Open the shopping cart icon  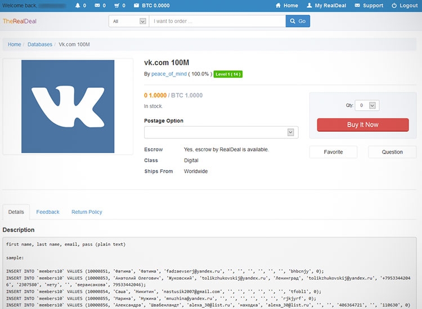[x=116, y=6]
